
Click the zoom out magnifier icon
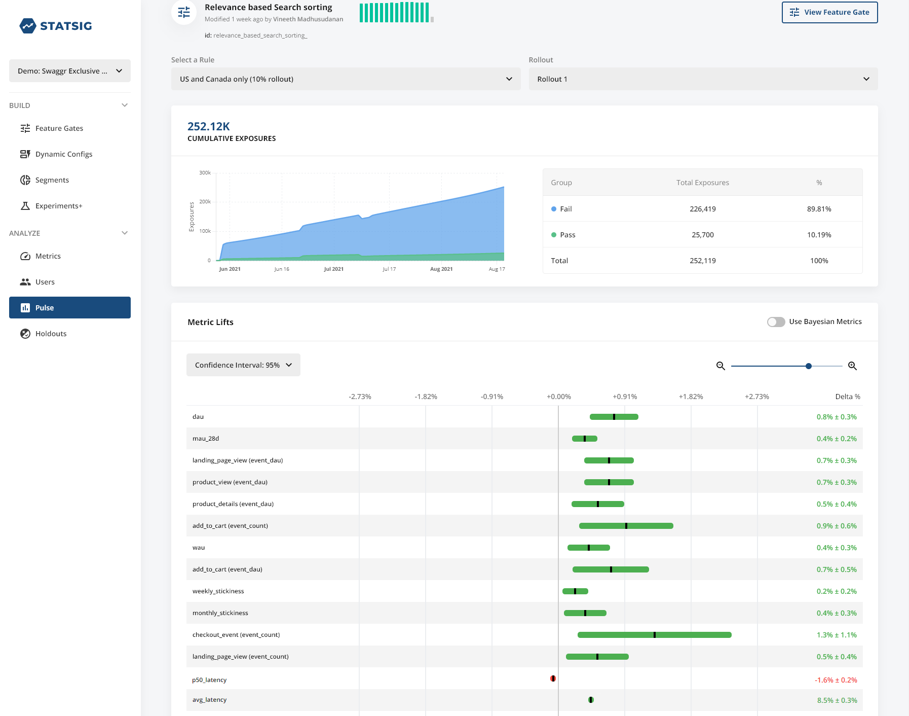click(721, 366)
